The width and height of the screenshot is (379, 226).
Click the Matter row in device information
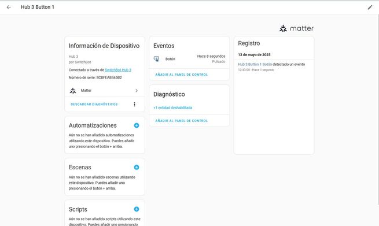click(105, 91)
